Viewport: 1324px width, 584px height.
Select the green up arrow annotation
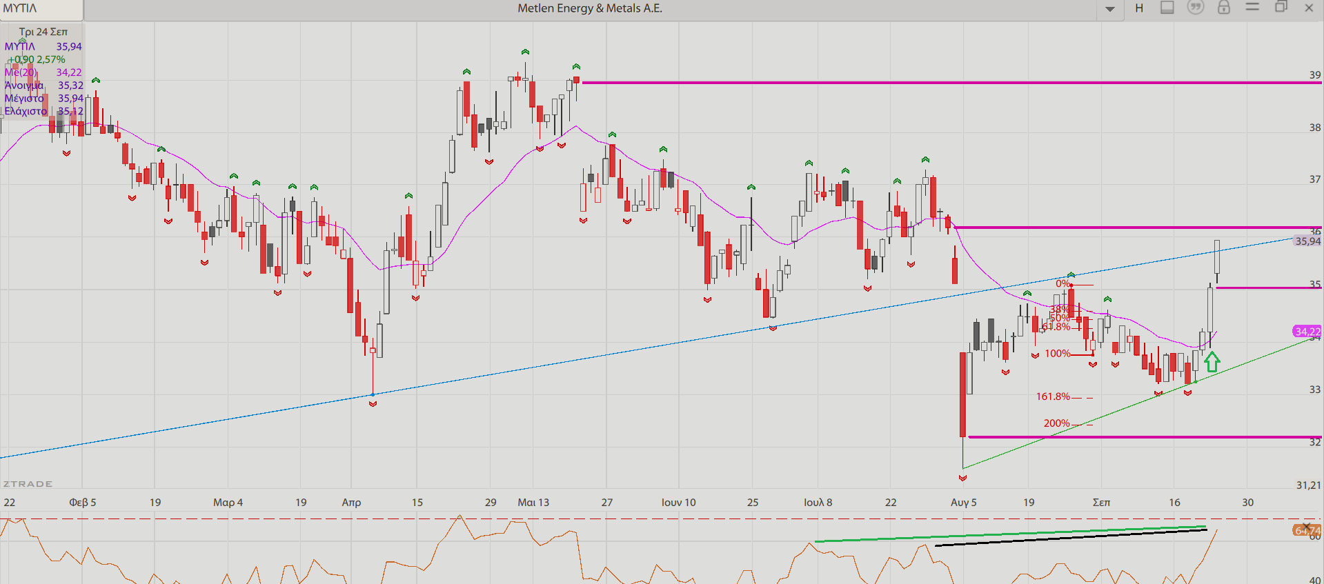(1212, 361)
